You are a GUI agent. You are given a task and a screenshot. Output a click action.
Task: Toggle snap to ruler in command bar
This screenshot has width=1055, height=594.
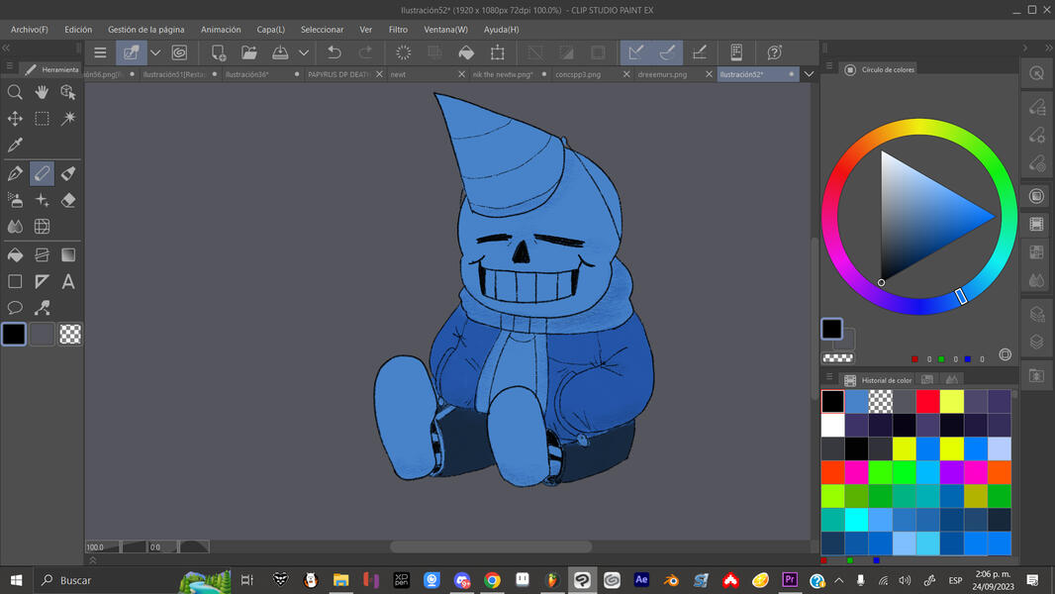(636, 52)
